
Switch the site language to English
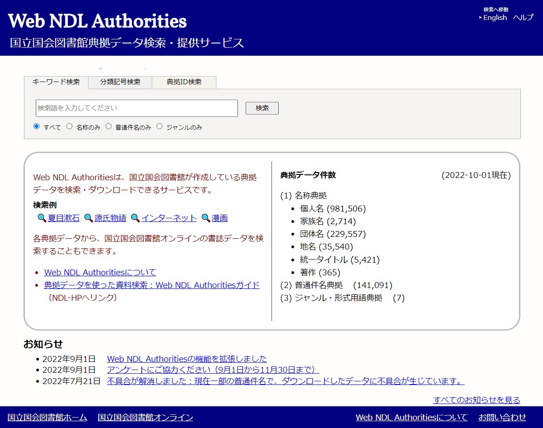(495, 17)
